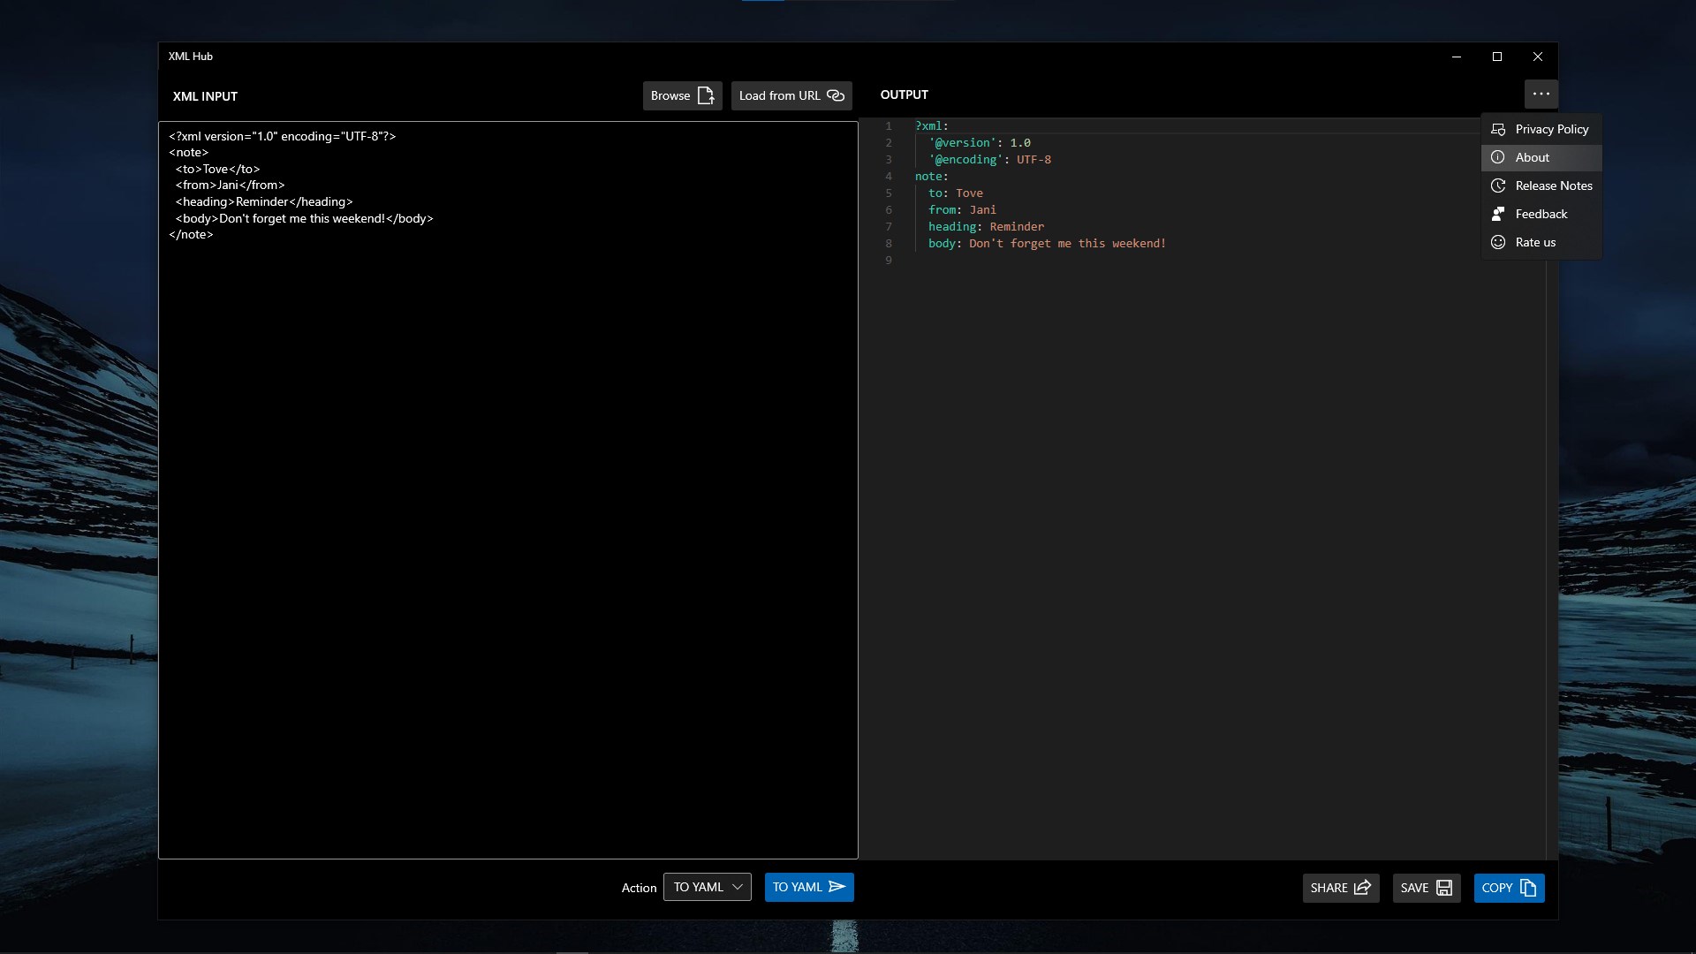Click the XML INPUT panel heading
Screen dimensions: 1696x954
click(x=205, y=96)
